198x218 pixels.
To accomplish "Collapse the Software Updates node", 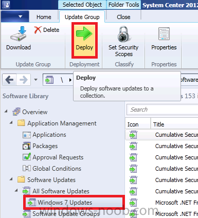I will (11, 179).
